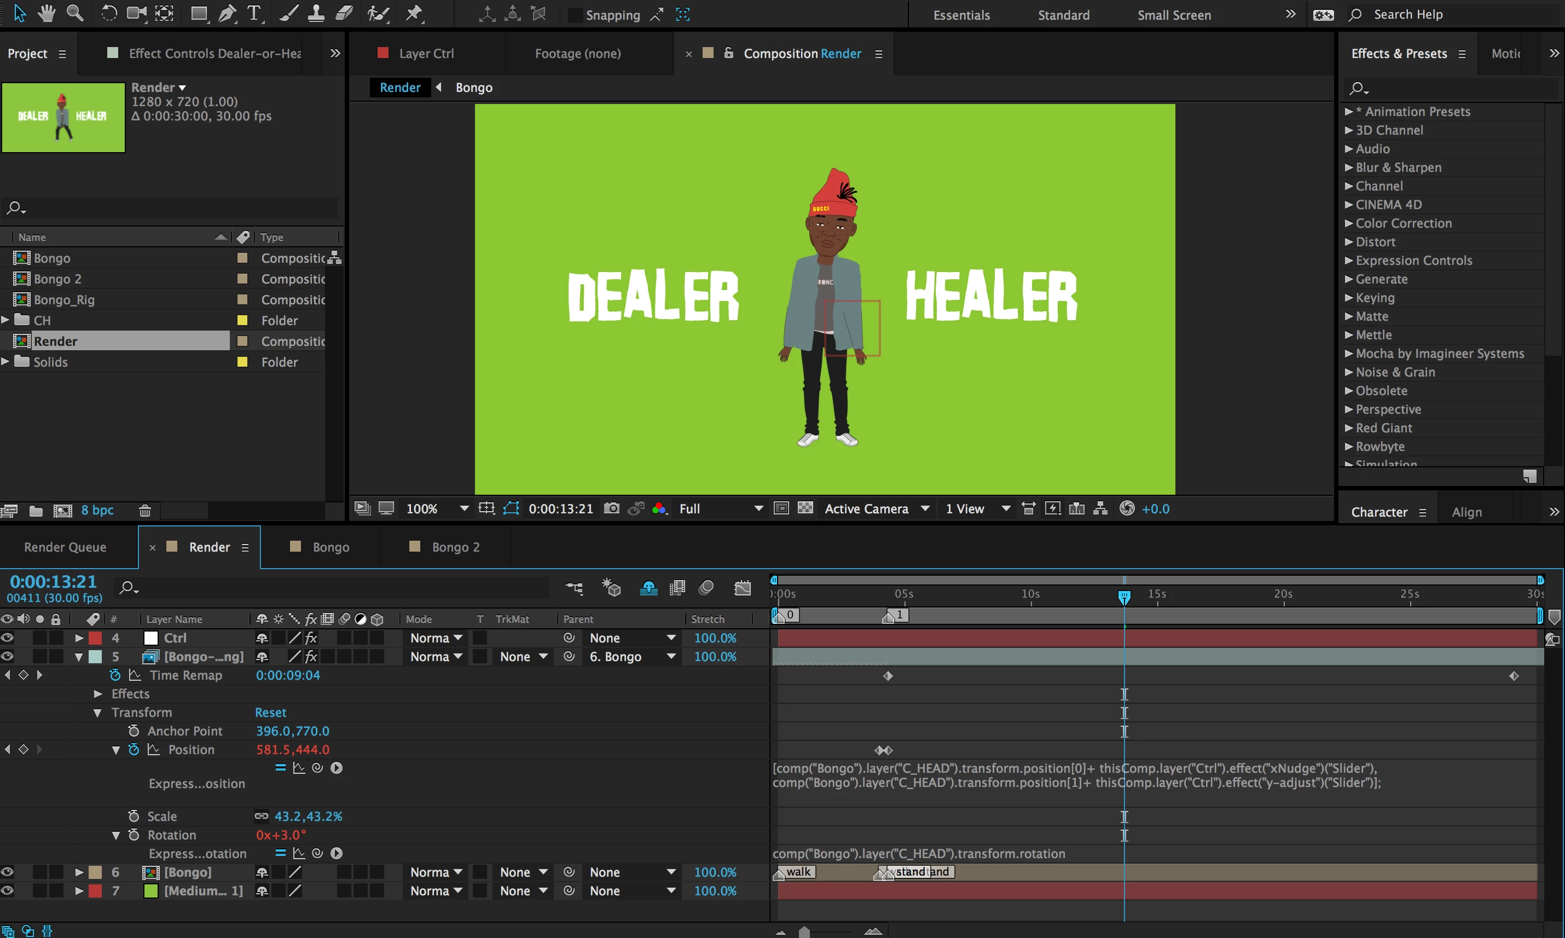1565x938 pixels.
Task: Expand the Ctrl layer properties
Action: tap(79, 639)
